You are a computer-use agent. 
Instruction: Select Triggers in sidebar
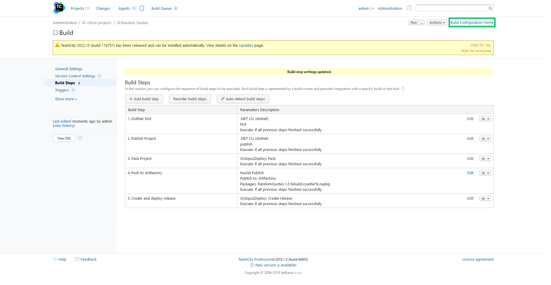pos(62,90)
